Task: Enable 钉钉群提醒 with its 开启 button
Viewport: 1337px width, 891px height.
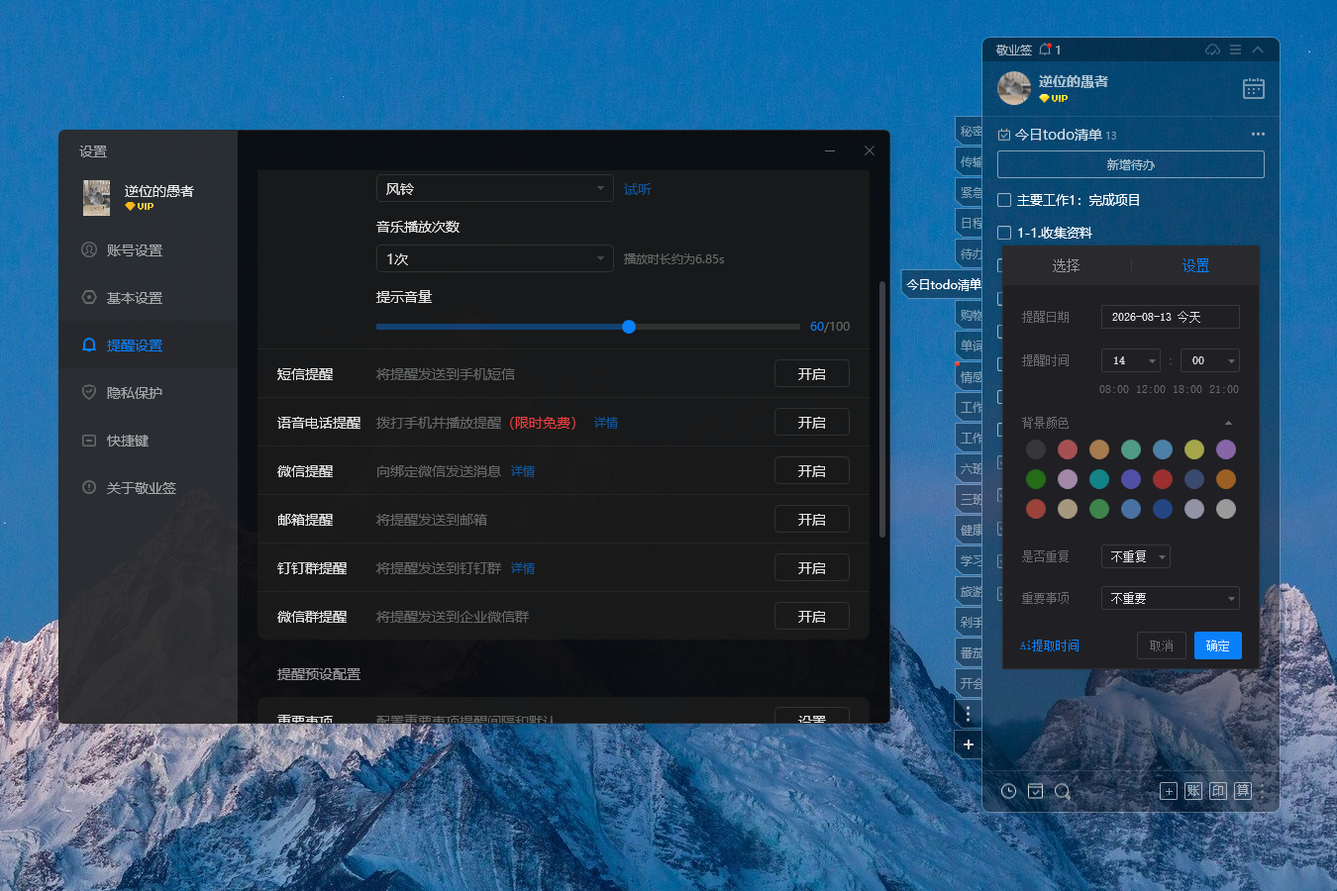Action: coord(811,568)
